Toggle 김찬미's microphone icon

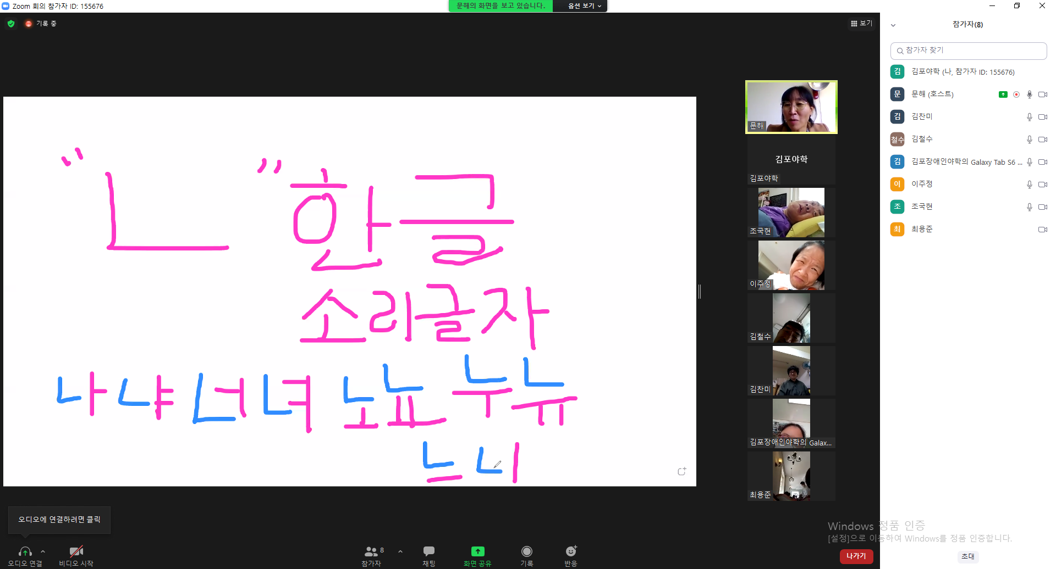[x=1030, y=117]
